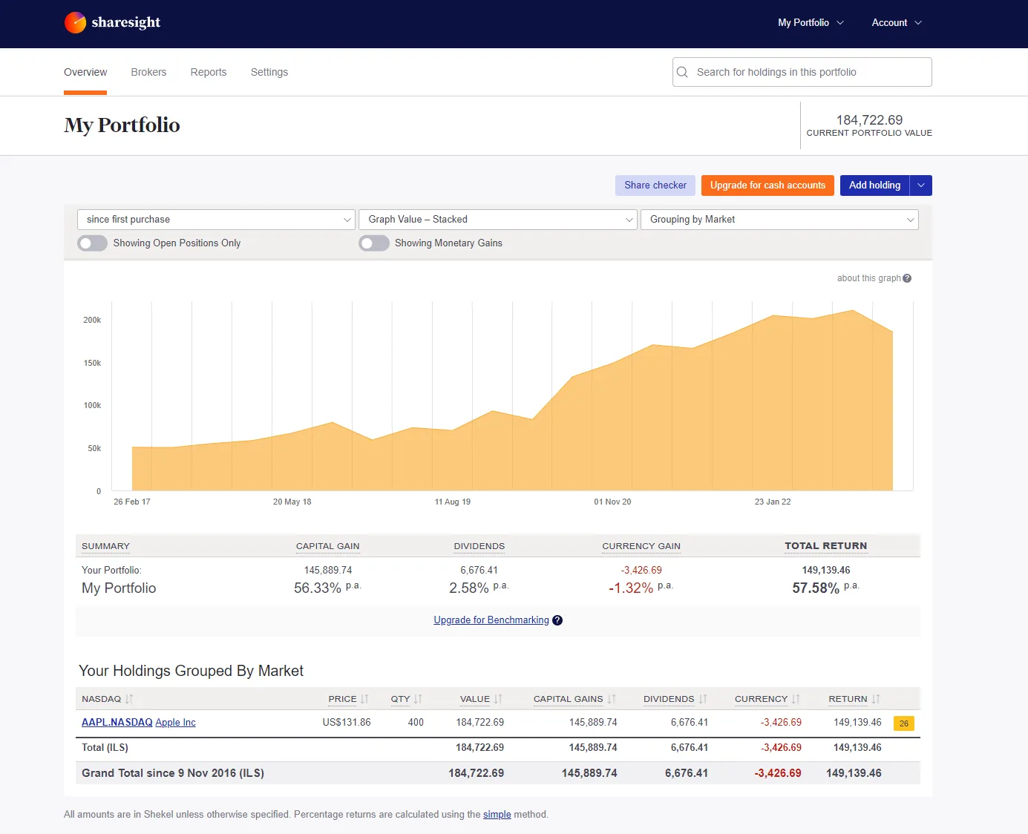Open the 'about this graph' help icon
The width and height of the screenshot is (1028, 834).
[906, 278]
